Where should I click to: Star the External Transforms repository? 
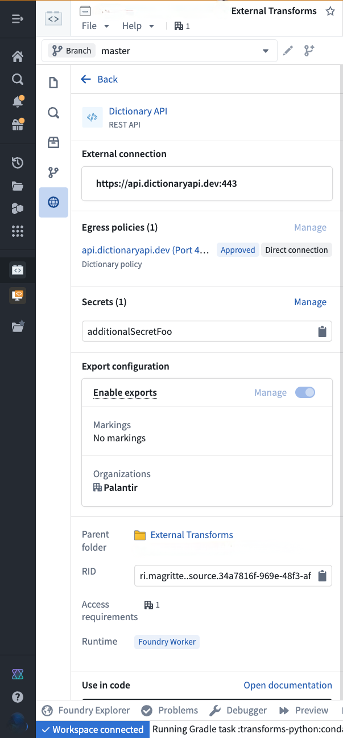(330, 11)
